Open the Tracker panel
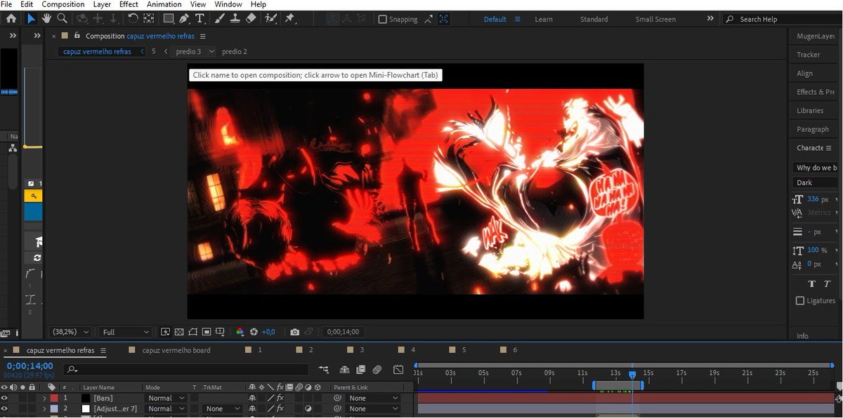Screen dimensions: 843x418 tap(809, 54)
